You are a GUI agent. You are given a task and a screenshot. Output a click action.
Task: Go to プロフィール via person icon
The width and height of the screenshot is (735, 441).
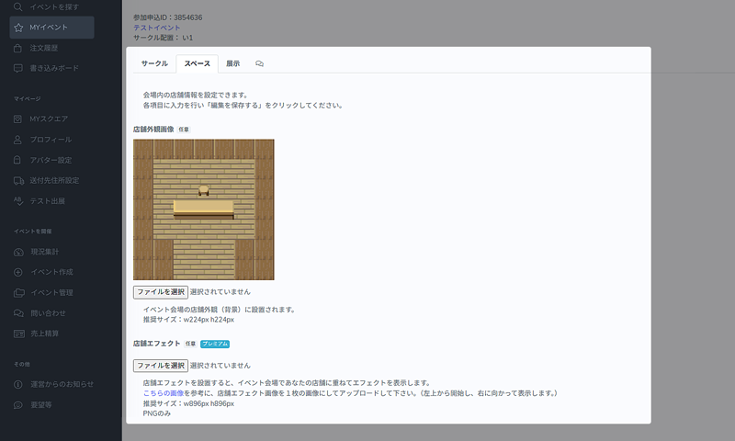[18, 140]
